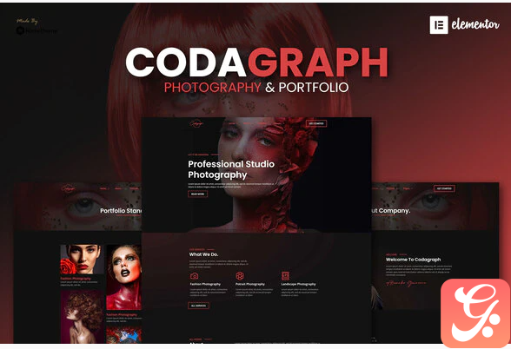Click the large CODAGRAPH title text
The image size is (511, 349).
pos(257,63)
